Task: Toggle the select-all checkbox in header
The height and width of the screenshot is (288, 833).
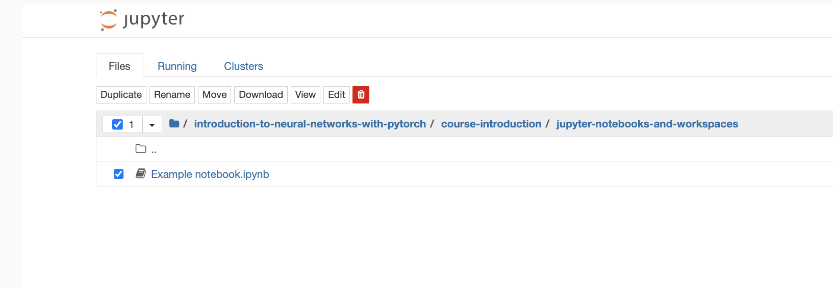Action: (x=117, y=124)
